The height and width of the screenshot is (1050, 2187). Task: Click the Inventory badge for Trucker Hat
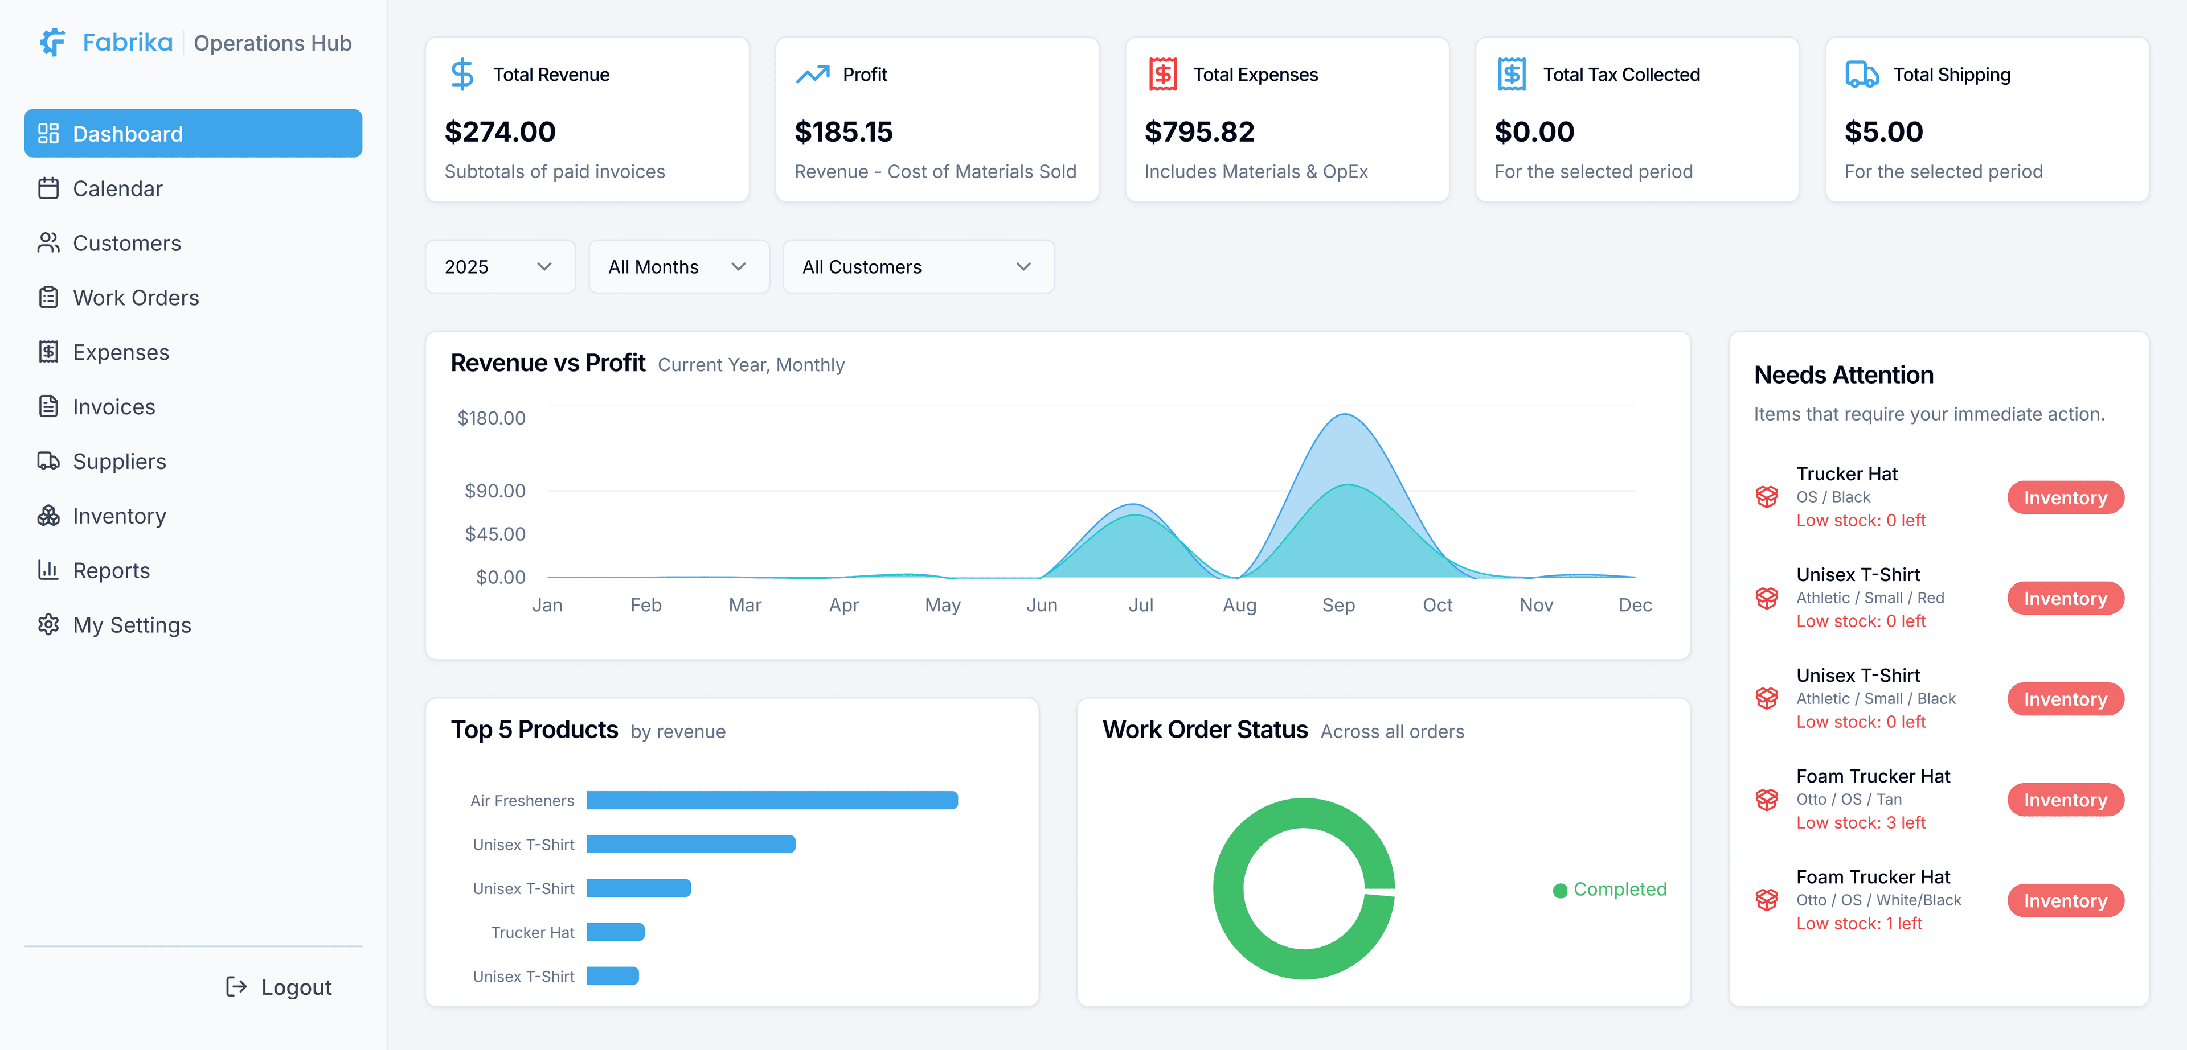click(x=2066, y=497)
